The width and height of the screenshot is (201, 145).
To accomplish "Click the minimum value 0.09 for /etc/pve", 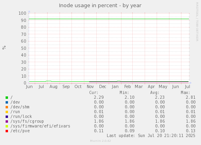I will [x=129, y=131].
